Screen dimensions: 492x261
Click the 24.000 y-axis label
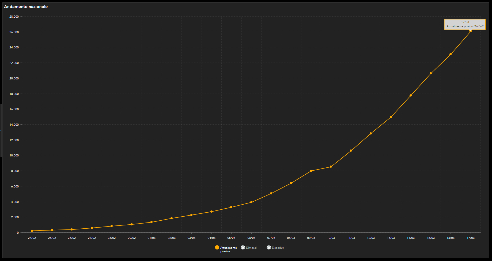[x=14, y=47]
